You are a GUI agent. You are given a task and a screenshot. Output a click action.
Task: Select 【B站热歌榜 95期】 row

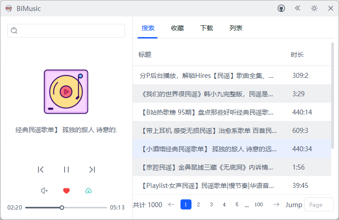click(232, 112)
